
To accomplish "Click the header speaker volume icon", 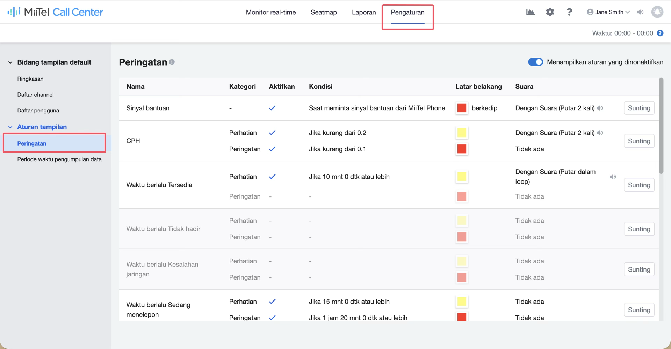I will click(x=640, y=12).
